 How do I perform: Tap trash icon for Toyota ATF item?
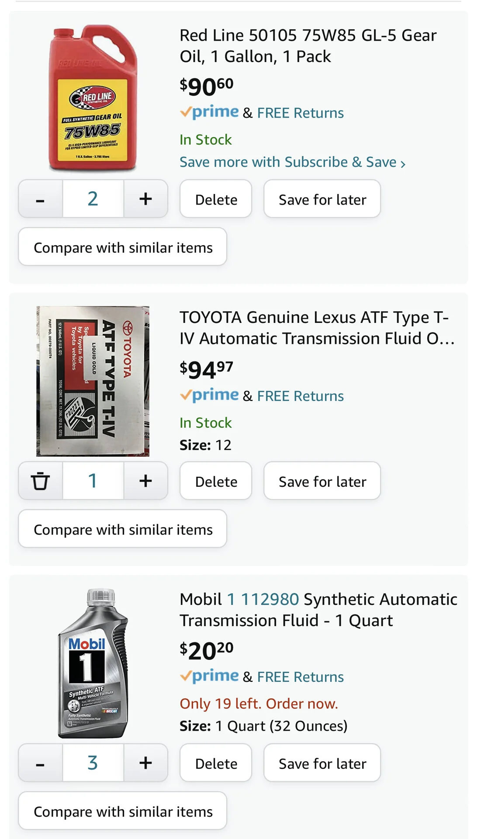click(40, 481)
